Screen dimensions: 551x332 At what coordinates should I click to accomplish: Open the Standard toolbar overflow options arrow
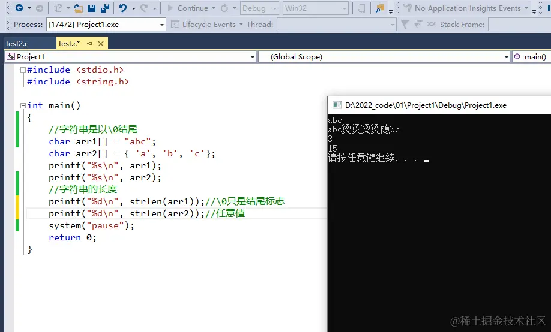point(391,11)
